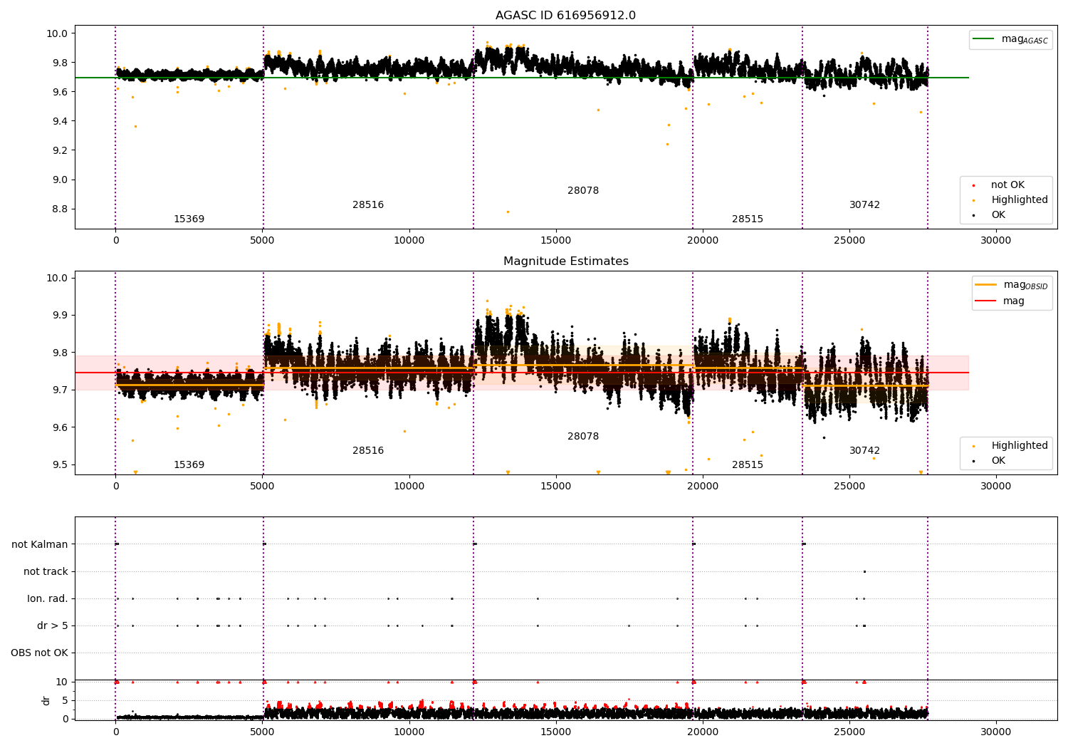Click y-tick 9.4 on top plot
Screen dimensions: 1068x748
tap(57, 122)
